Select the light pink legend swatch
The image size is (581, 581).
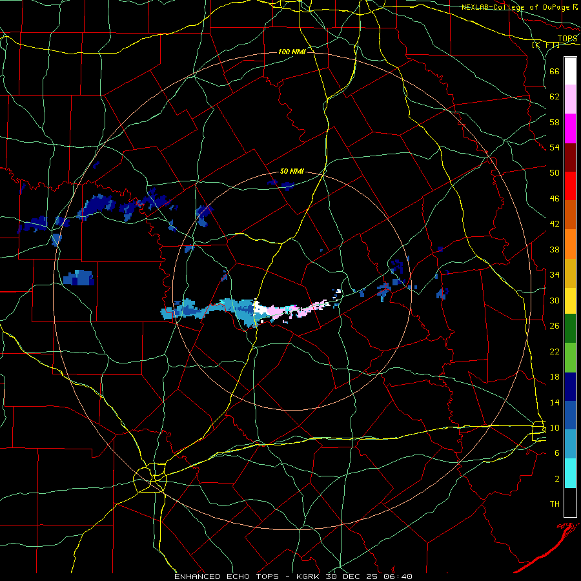pos(570,99)
